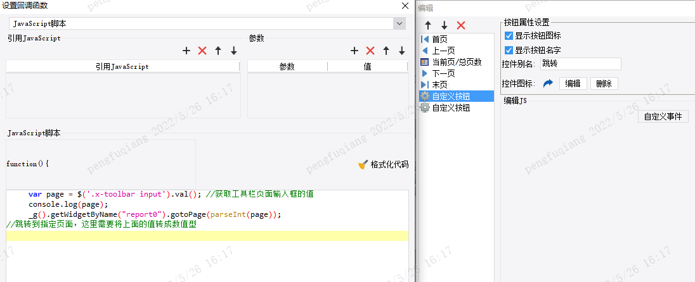Select 首页 in toolbar list
695x282 pixels.
[x=457, y=39]
